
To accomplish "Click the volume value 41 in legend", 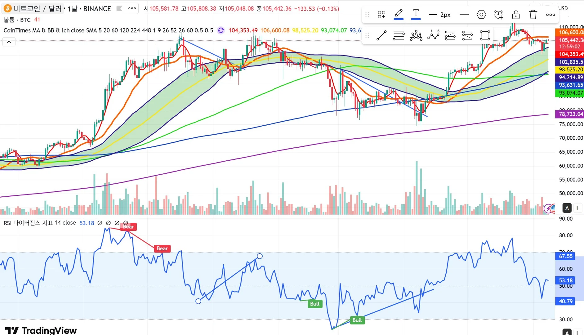I will [x=37, y=20].
